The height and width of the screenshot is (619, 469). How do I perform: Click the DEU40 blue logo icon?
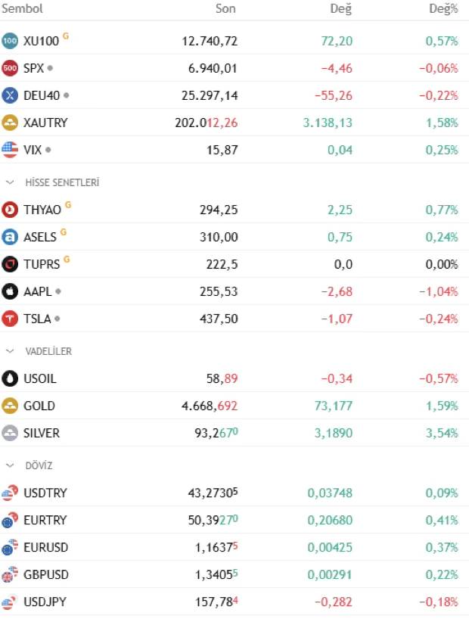[x=10, y=95]
